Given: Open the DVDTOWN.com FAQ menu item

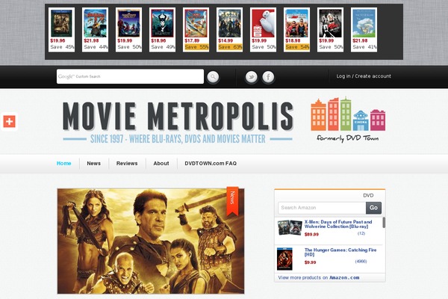Looking at the screenshot, I should pyautogui.click(x=211, y=164).
